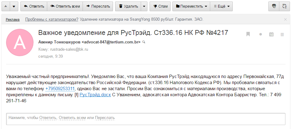The image size is (297, 129).
Task: Flag message with bookmark icon
Action: [x=248, y=34]
